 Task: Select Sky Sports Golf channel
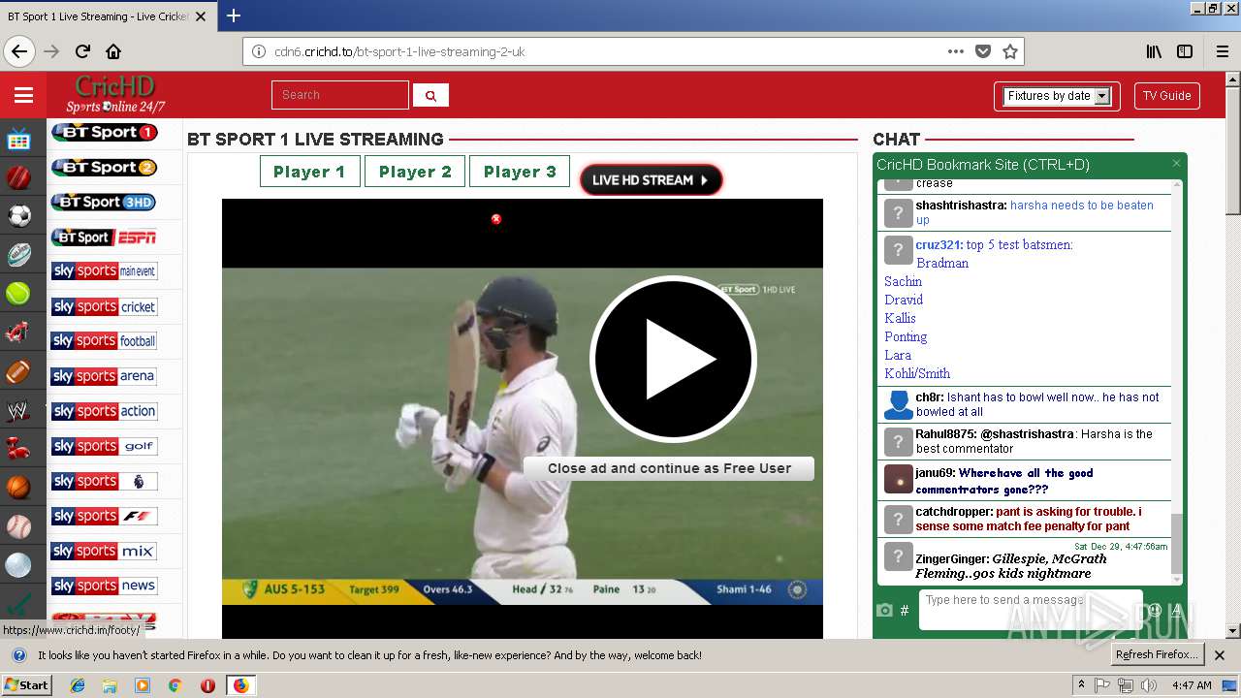pos(104,446)
